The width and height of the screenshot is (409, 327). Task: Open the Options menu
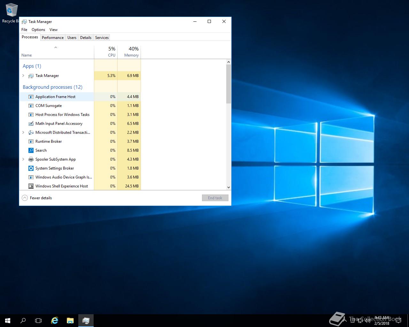point(38,30)
